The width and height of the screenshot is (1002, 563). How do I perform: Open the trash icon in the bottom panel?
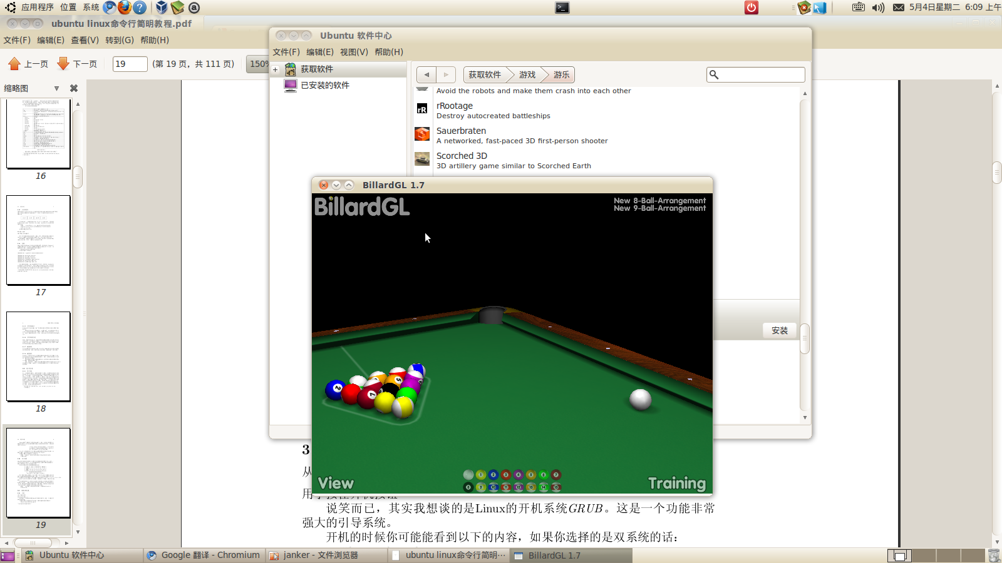994,555
